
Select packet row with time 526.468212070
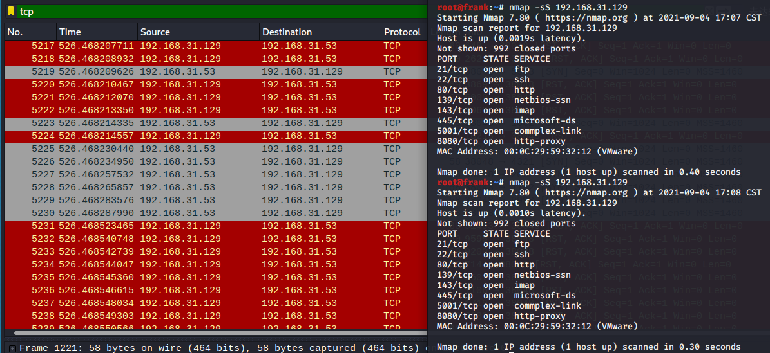[216, 97]
